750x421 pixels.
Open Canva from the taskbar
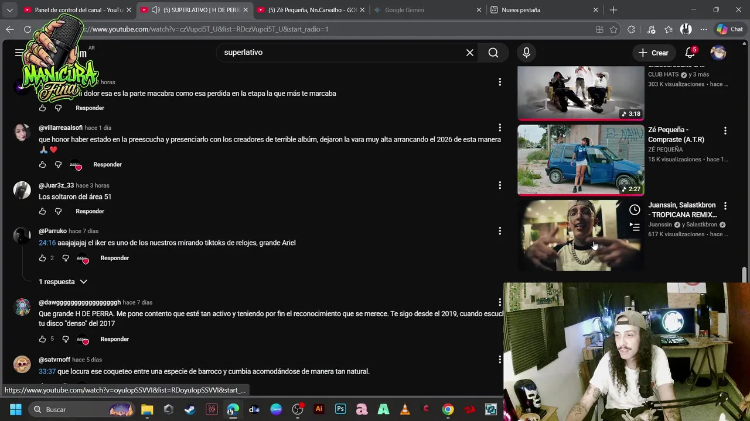[276, 409]
